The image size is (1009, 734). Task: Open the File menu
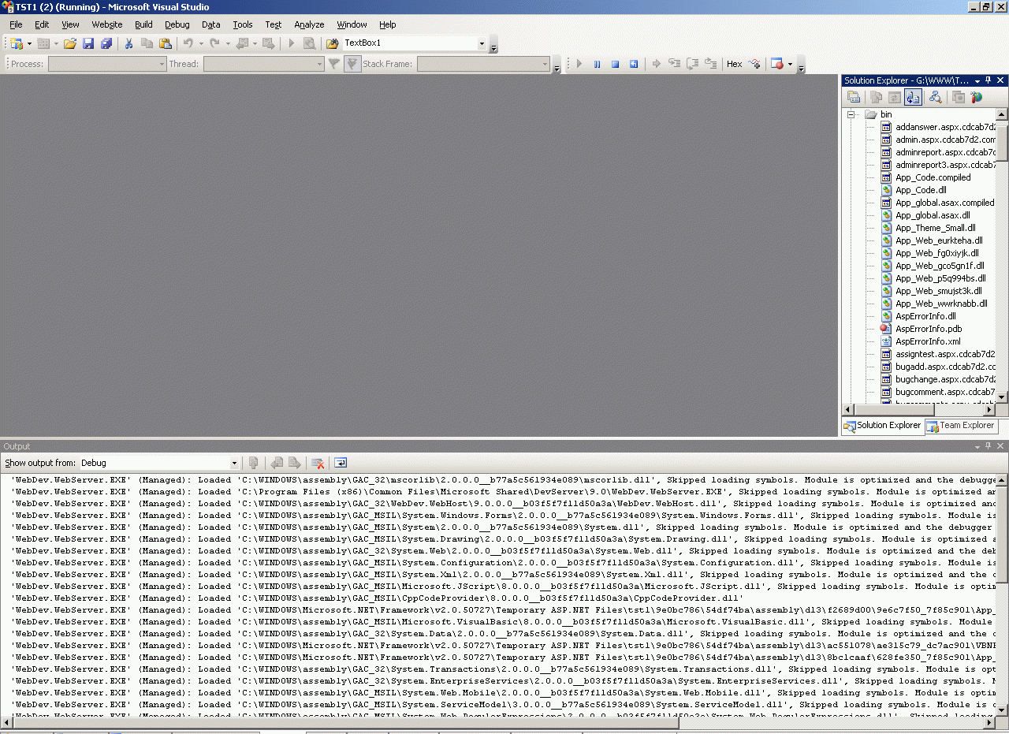(16, 24)
